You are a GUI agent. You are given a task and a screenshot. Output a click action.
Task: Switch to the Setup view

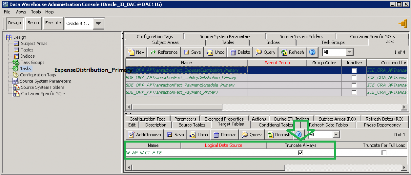coord(33,23)
